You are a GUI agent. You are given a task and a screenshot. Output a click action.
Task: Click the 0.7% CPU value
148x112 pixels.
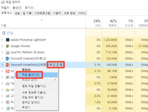pyautogui.click(x=97, y=83)
